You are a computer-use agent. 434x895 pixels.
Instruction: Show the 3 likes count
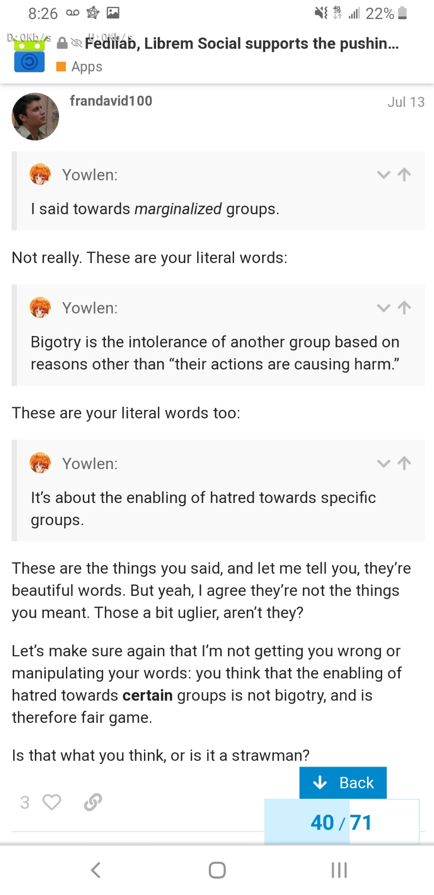click(x=25, y=803)
